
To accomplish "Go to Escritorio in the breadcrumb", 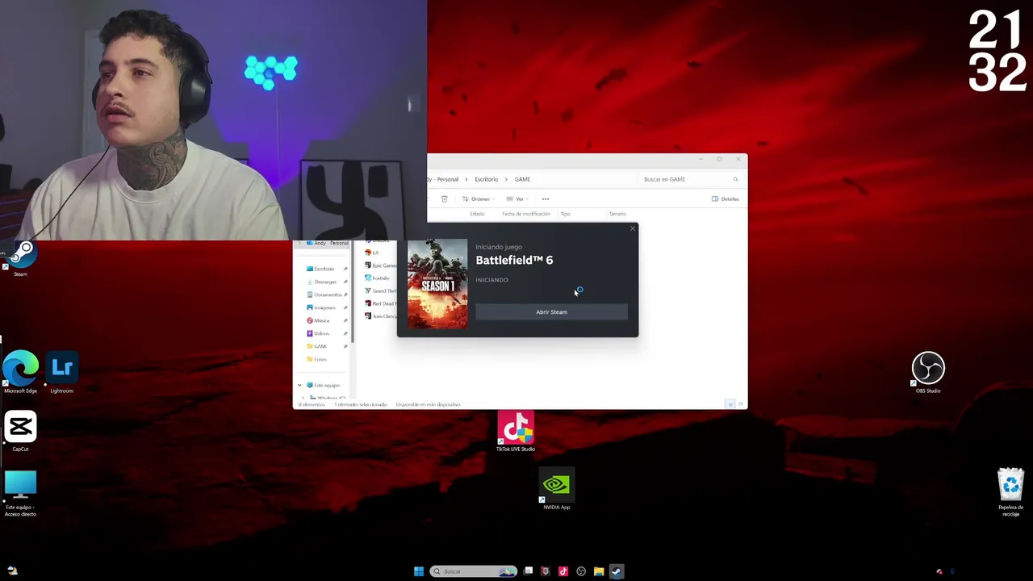I will (486, 179).
